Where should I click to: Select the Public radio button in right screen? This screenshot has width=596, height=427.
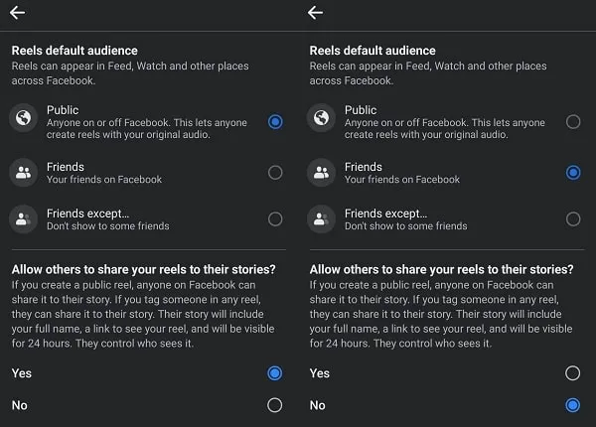pyautogui.click(x=573, y=122)
